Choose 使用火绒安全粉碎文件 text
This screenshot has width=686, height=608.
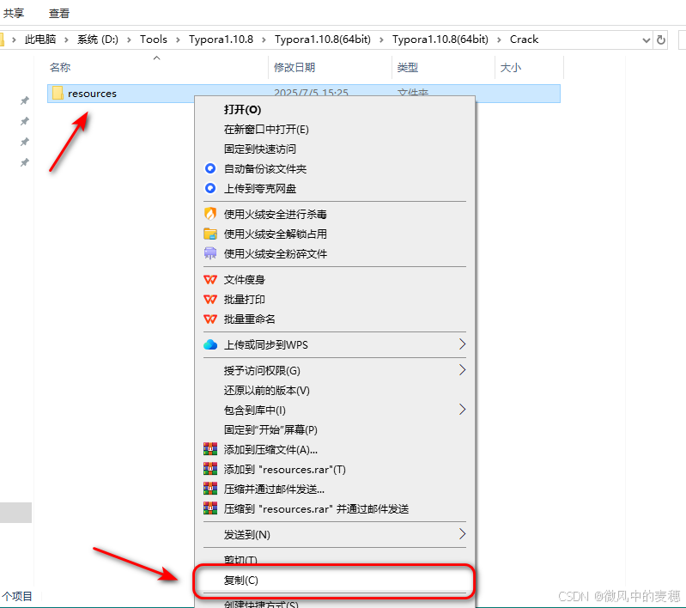[276, 254]
